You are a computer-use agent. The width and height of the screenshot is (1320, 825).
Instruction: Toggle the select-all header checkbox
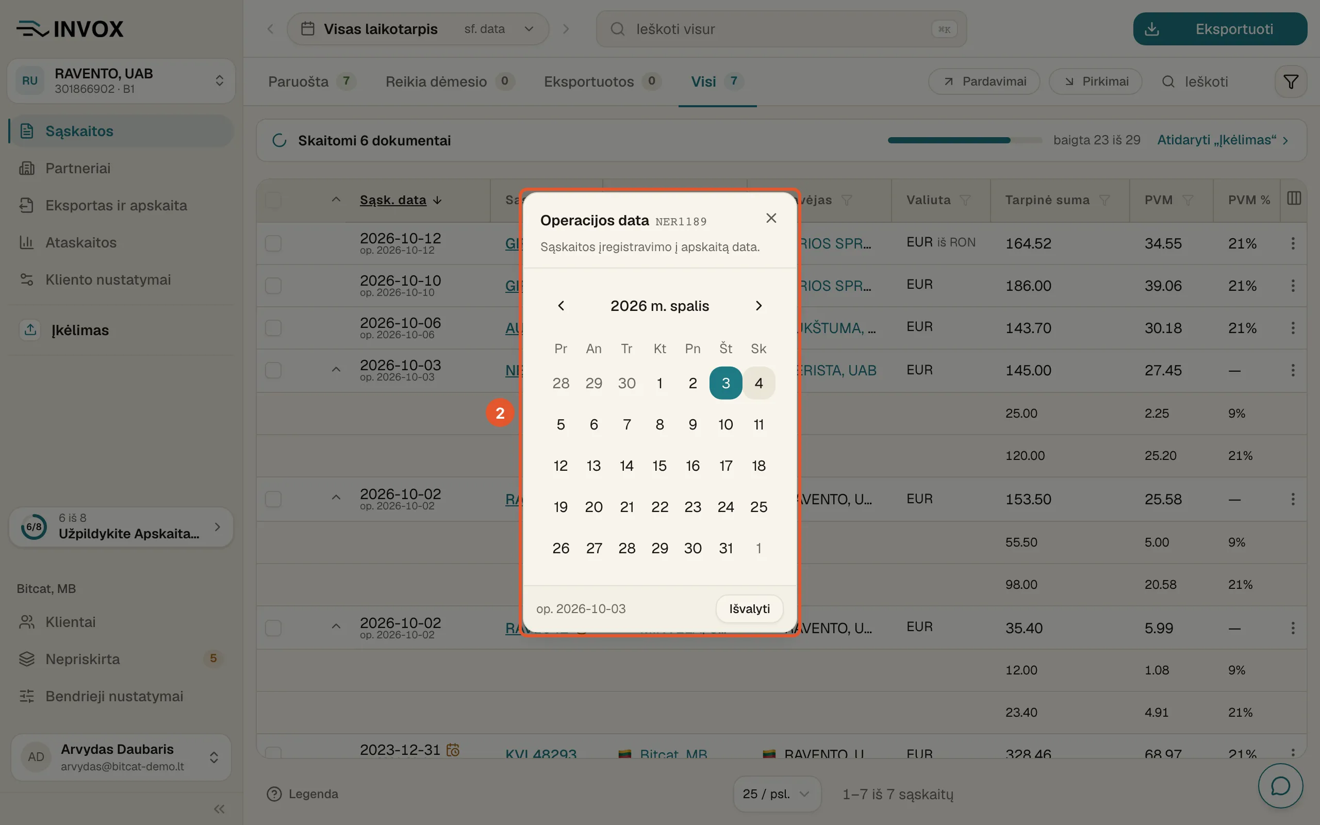coord(273,200)
